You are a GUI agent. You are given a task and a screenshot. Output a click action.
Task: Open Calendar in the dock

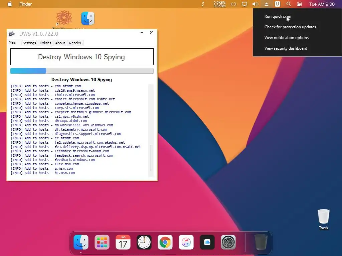tap(123, 242)
